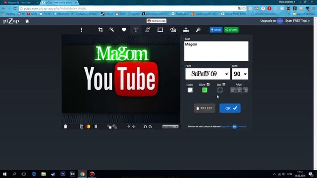Screen dimensions: 317x178
Task: Click the flip mirror icon below canvas
Action: pyautogui.click(x=96, y=127)
